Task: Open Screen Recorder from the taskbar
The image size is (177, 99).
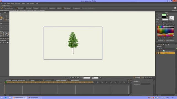Action: click(35, 98)
